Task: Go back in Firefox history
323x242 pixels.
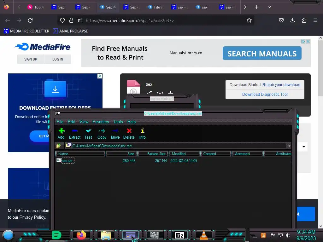Action: click(x=8, y=20)
